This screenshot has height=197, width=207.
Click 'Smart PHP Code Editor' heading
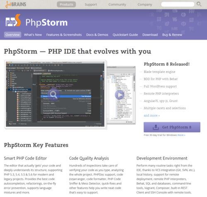pos(25,158)
